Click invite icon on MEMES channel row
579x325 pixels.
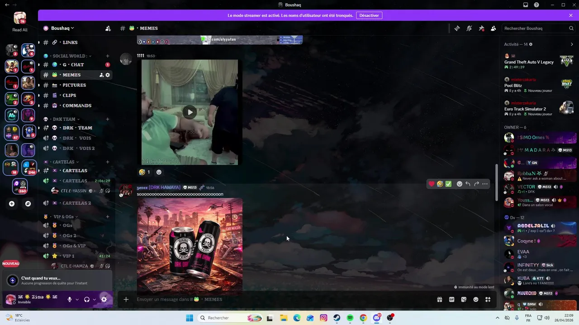click(101, 75)
